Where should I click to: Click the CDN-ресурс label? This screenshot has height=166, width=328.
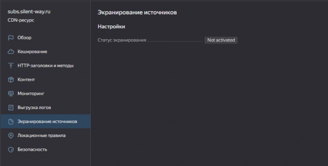click(21, 20)
